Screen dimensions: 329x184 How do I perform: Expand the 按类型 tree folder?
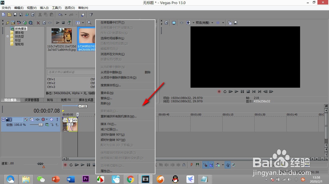pos(8,36)
